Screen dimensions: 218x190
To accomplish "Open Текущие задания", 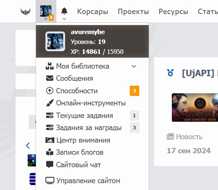I will click(84, 116).
